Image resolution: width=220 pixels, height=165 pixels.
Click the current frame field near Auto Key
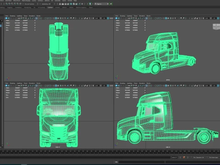(174, 157)
